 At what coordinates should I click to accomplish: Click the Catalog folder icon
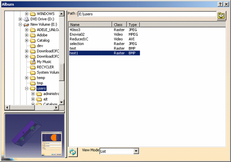[x=33, y=40]
